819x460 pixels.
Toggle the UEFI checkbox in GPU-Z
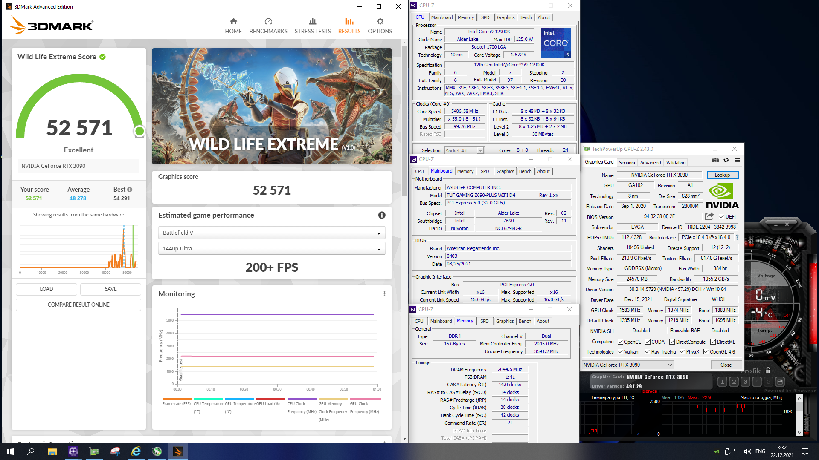[x=721, y=217]
